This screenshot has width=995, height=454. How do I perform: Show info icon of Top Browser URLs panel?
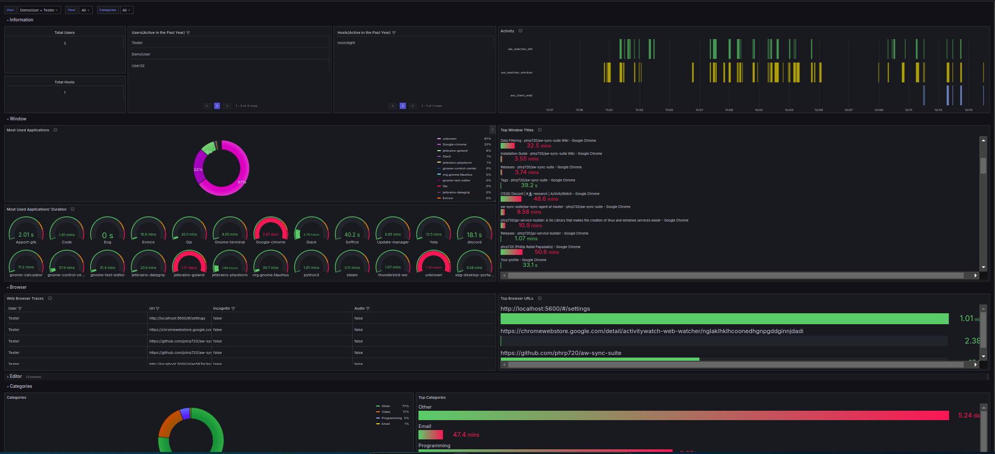[x=540, y=298]
